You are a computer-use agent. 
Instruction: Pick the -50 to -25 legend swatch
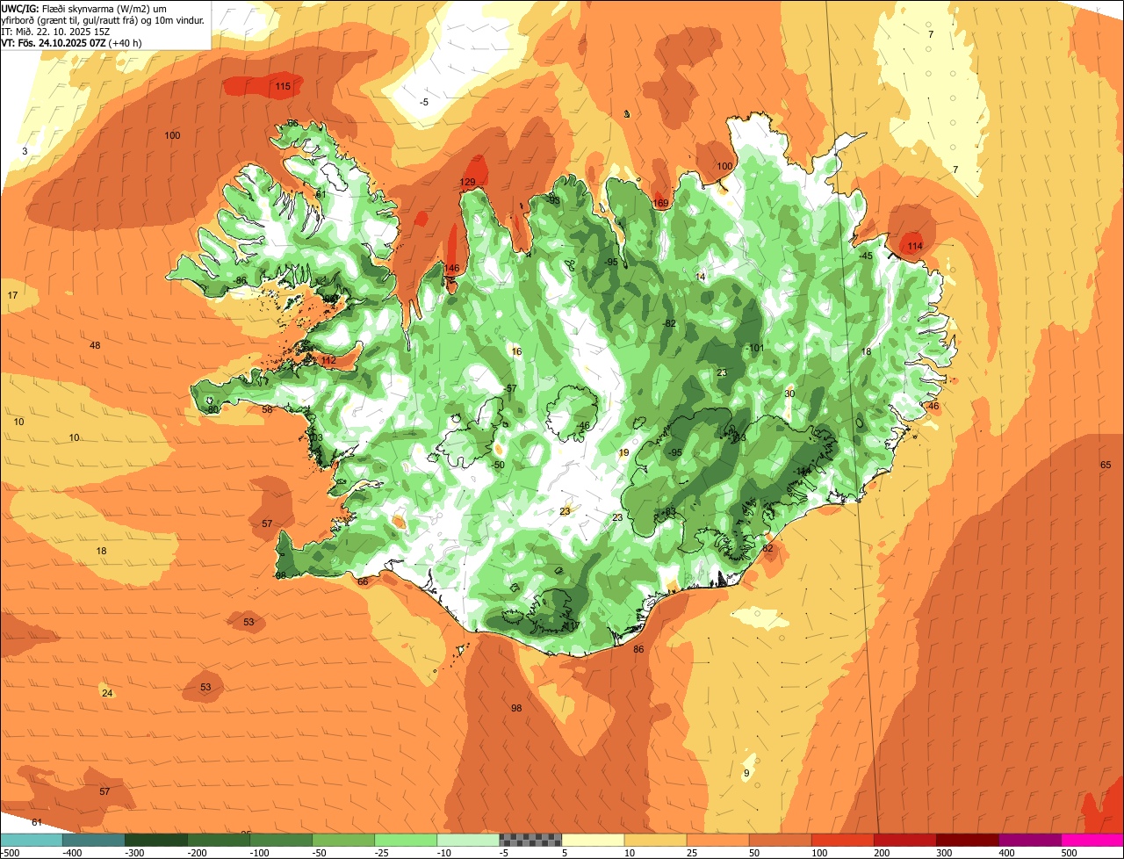pyautogui.click(x=343, y=840)
